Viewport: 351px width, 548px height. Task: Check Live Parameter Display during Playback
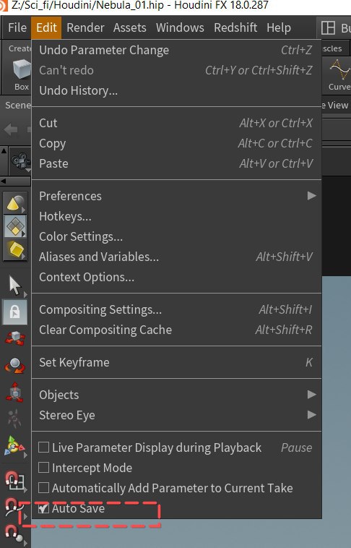click(x=43, y=448)
